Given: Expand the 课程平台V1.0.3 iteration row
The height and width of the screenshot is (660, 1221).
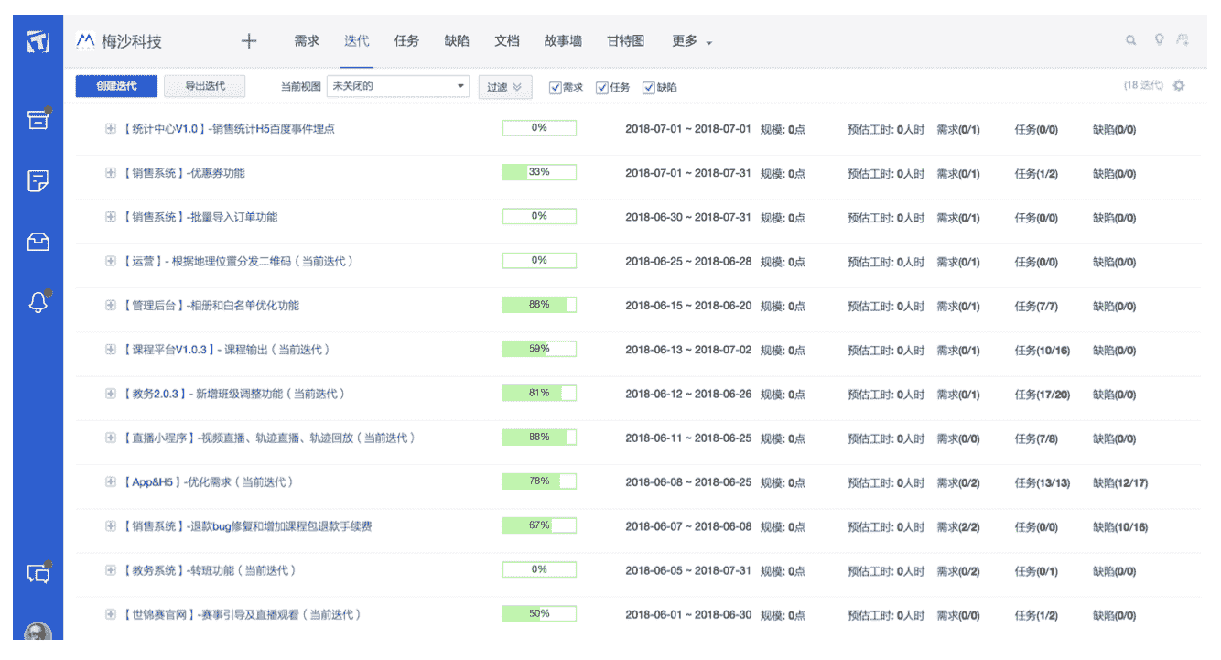Looking at the screenshot, I should (110, 350).
